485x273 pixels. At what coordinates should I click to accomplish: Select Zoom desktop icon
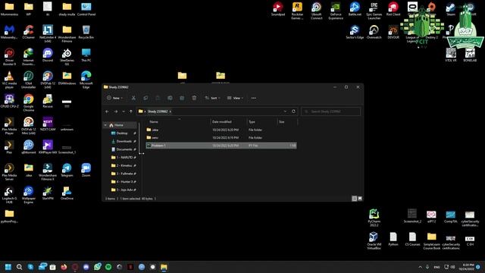(x=86, y=170)
